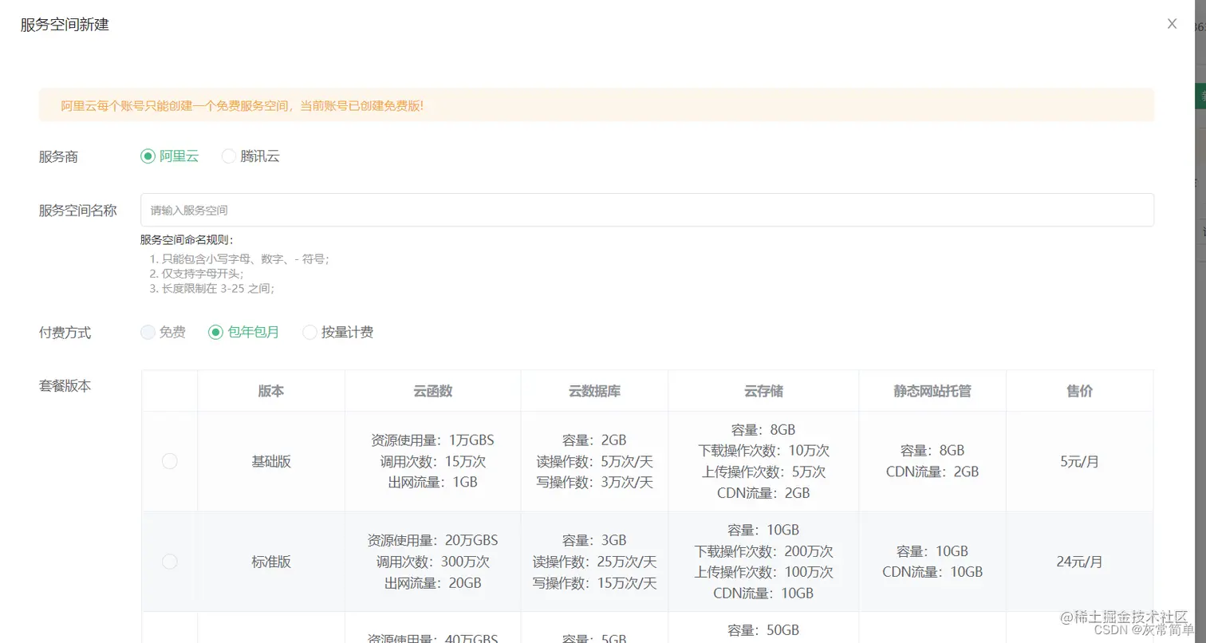This screenshot has width=1206, height=643.
Task: Click 调用次数：300万次 text
Action: click(433, 562)
